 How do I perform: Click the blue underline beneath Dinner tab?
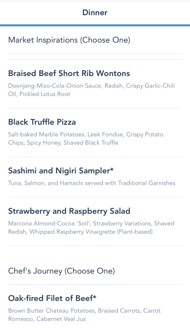point(95,25)
